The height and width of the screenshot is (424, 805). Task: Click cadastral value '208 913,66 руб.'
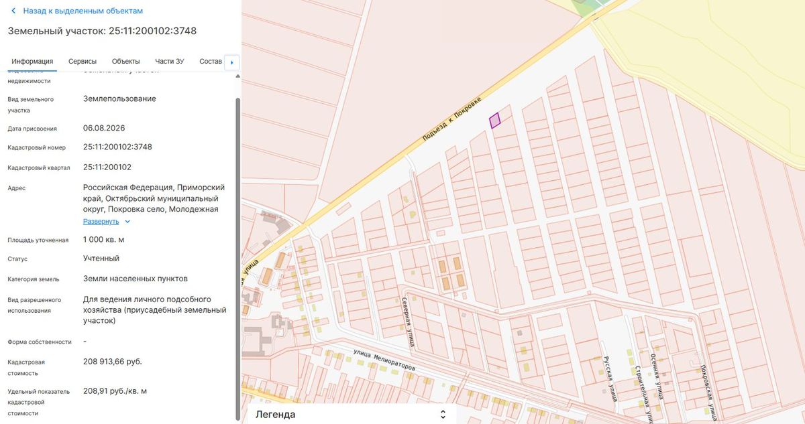(x=113, y=362)
